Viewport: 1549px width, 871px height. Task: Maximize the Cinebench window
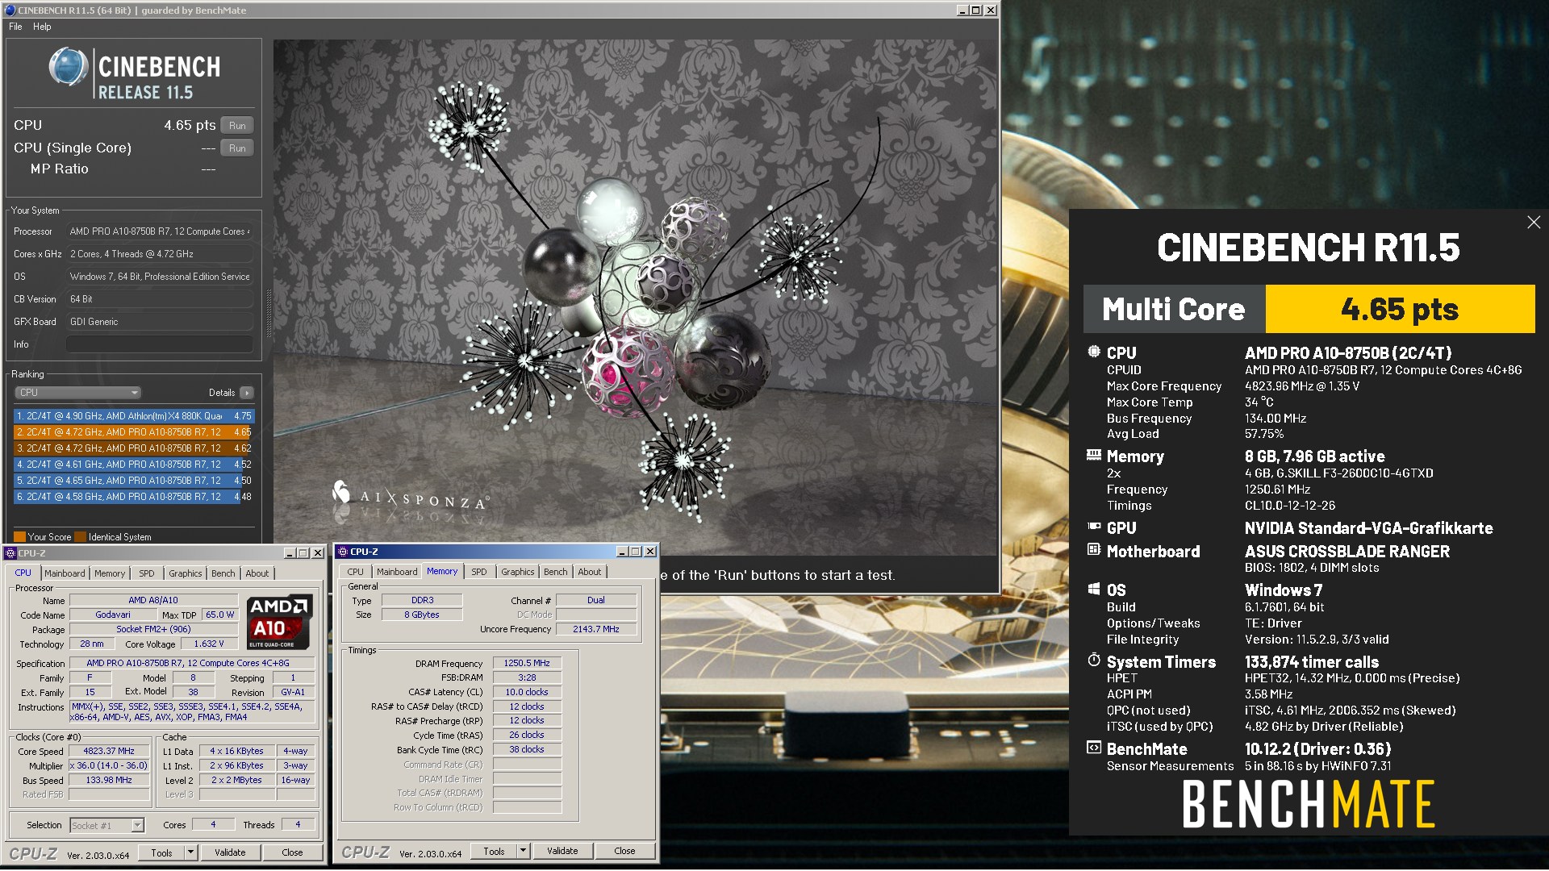[x=976, y=10]
